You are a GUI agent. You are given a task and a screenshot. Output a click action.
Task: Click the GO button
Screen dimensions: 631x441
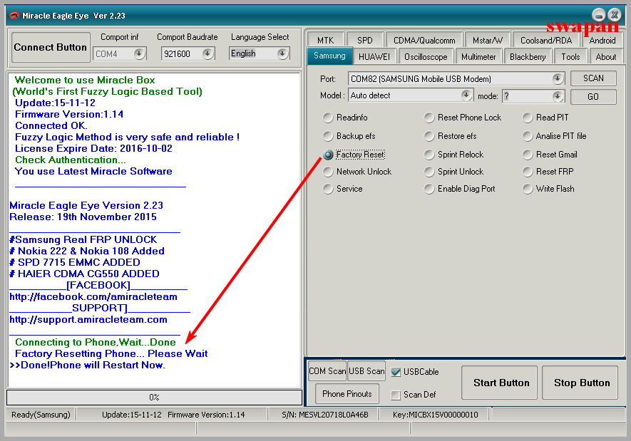(x=593, y=96)
